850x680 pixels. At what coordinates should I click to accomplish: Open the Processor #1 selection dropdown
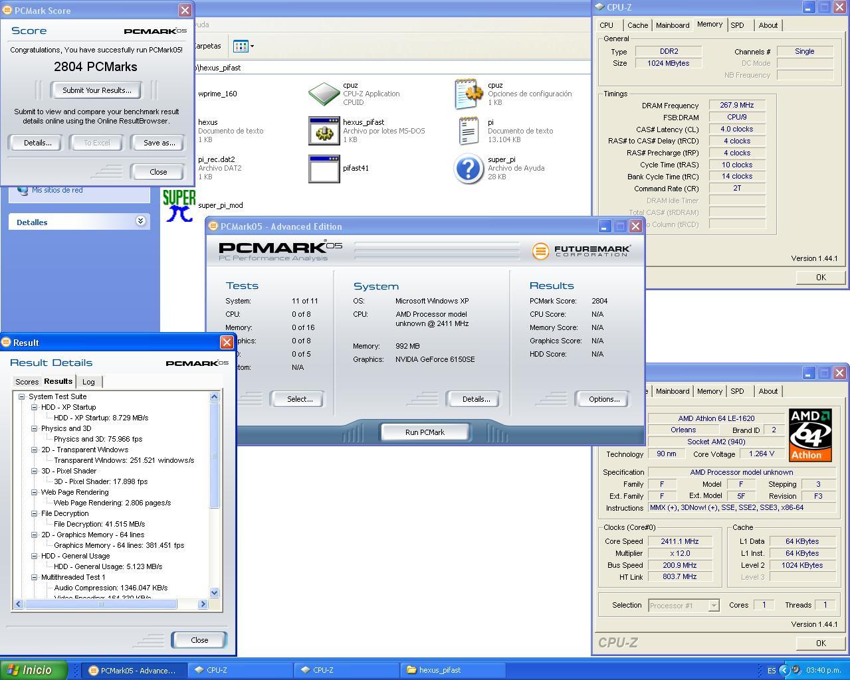tap(713, 606)
